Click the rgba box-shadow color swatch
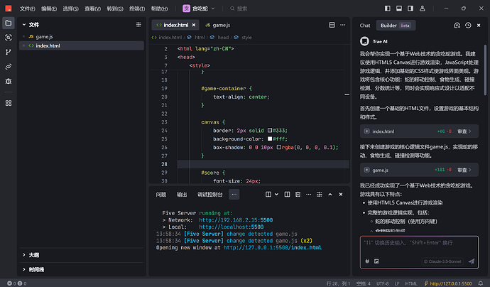The height and width of the screenshot is (287, 490). coord(279,147)
